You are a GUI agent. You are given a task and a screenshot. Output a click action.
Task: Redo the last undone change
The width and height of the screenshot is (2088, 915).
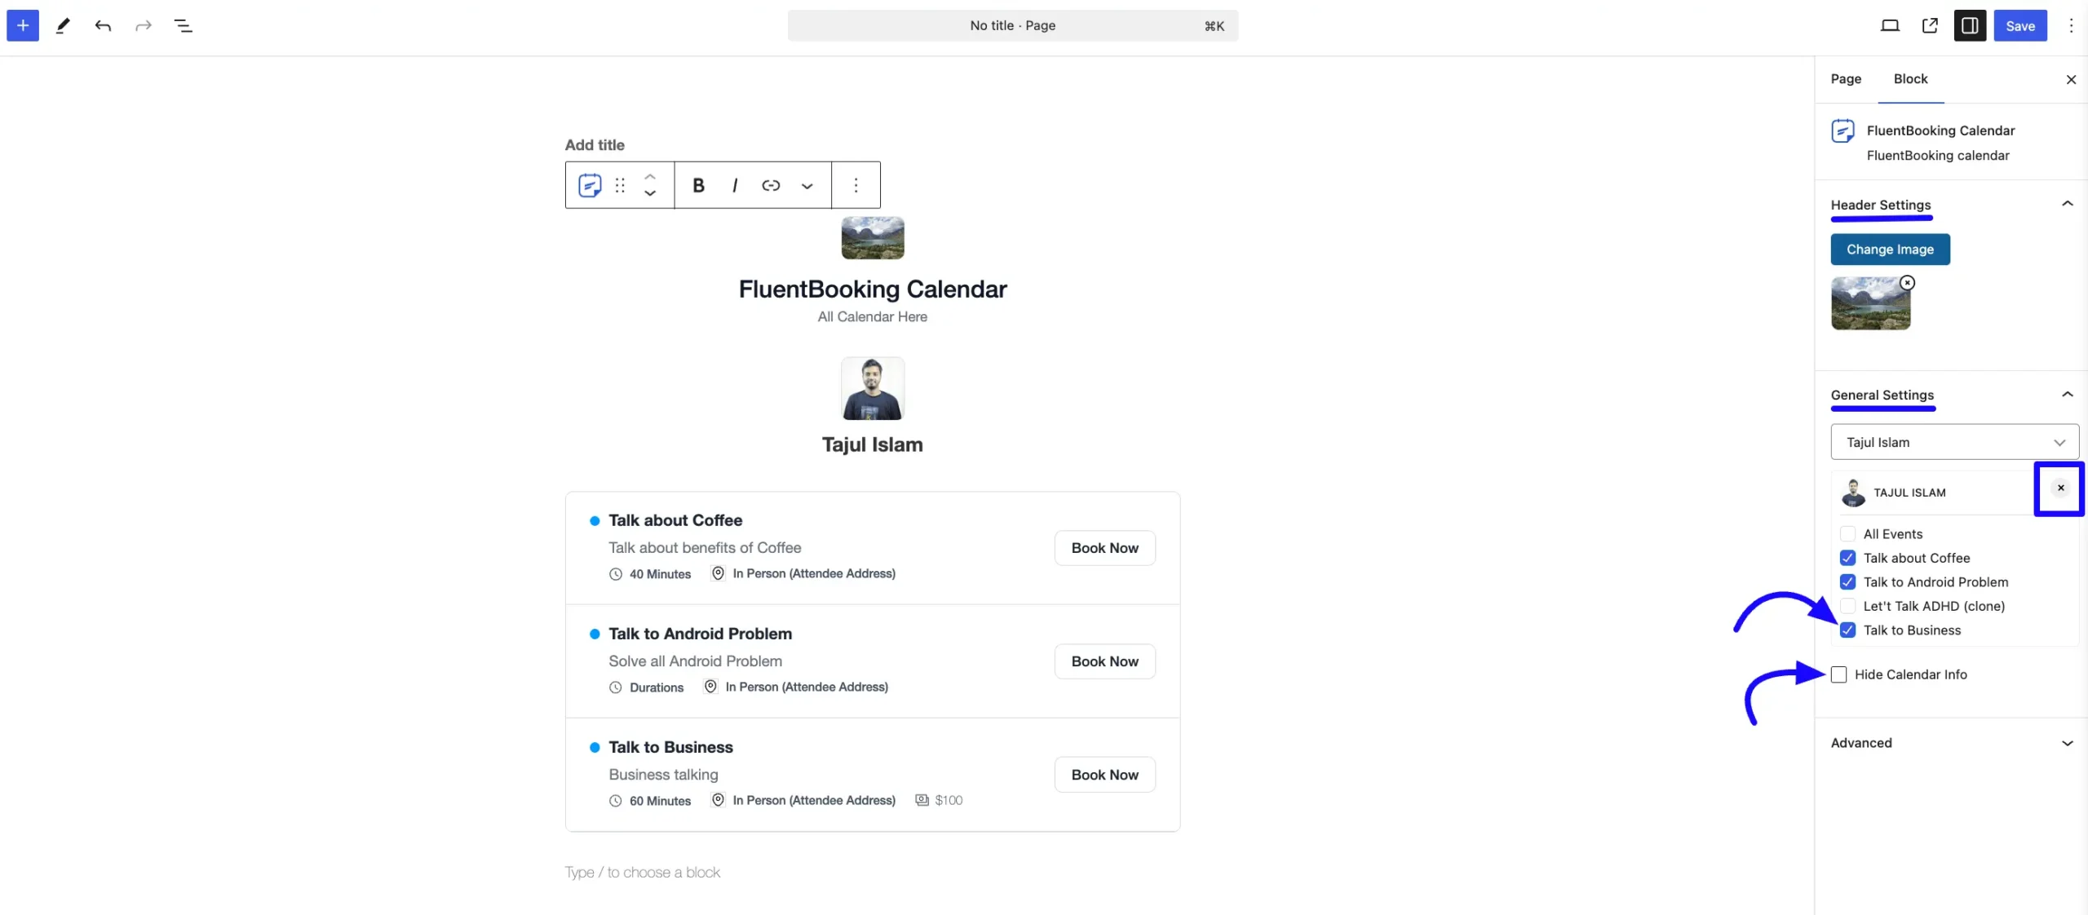pos(144,25)
